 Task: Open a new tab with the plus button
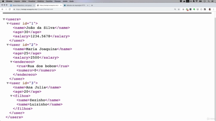click(92, 5)
